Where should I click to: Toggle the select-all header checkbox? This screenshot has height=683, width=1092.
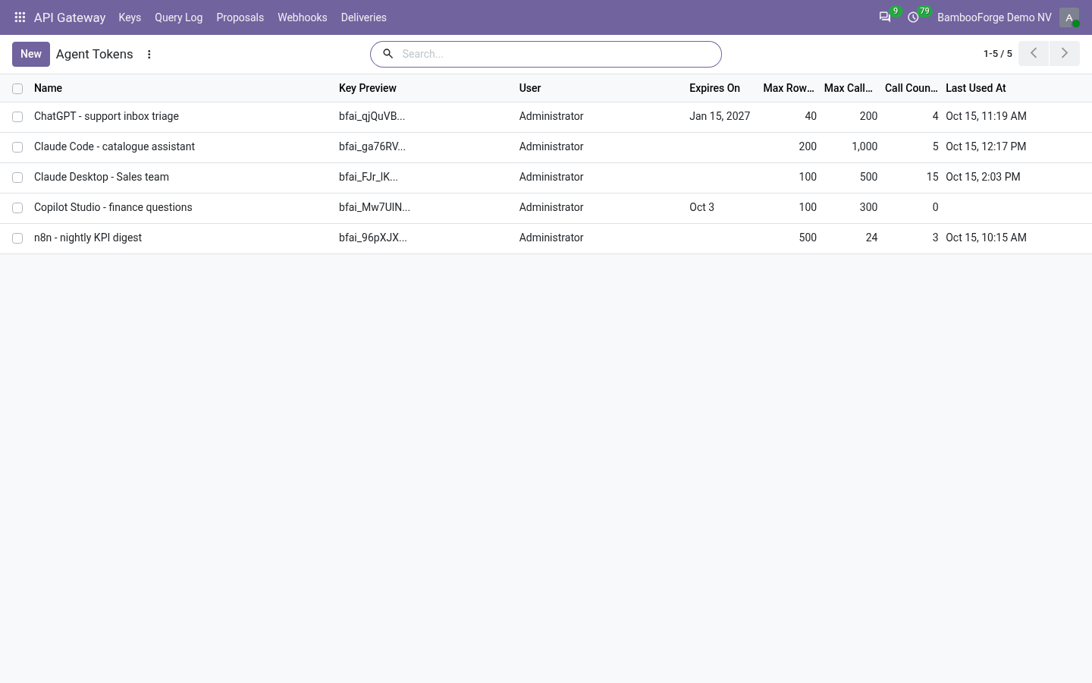coord(17,89)
